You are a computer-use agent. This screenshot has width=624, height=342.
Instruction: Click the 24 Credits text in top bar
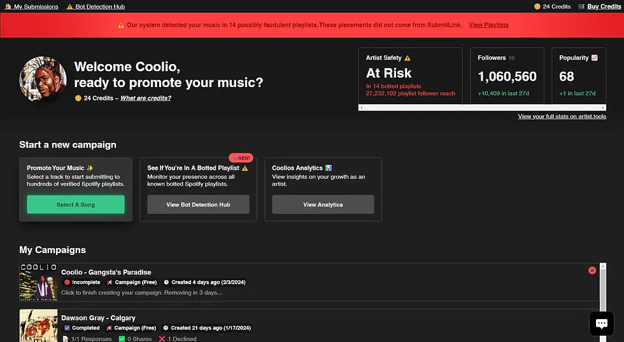(557, 6)
